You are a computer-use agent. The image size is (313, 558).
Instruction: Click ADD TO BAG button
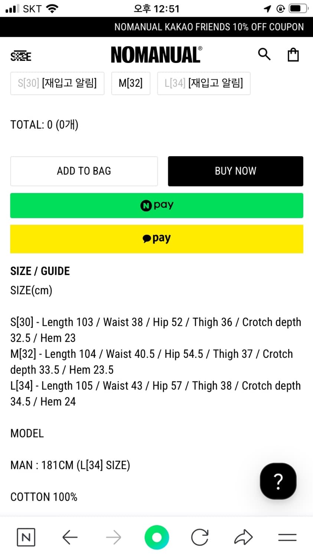84,171
